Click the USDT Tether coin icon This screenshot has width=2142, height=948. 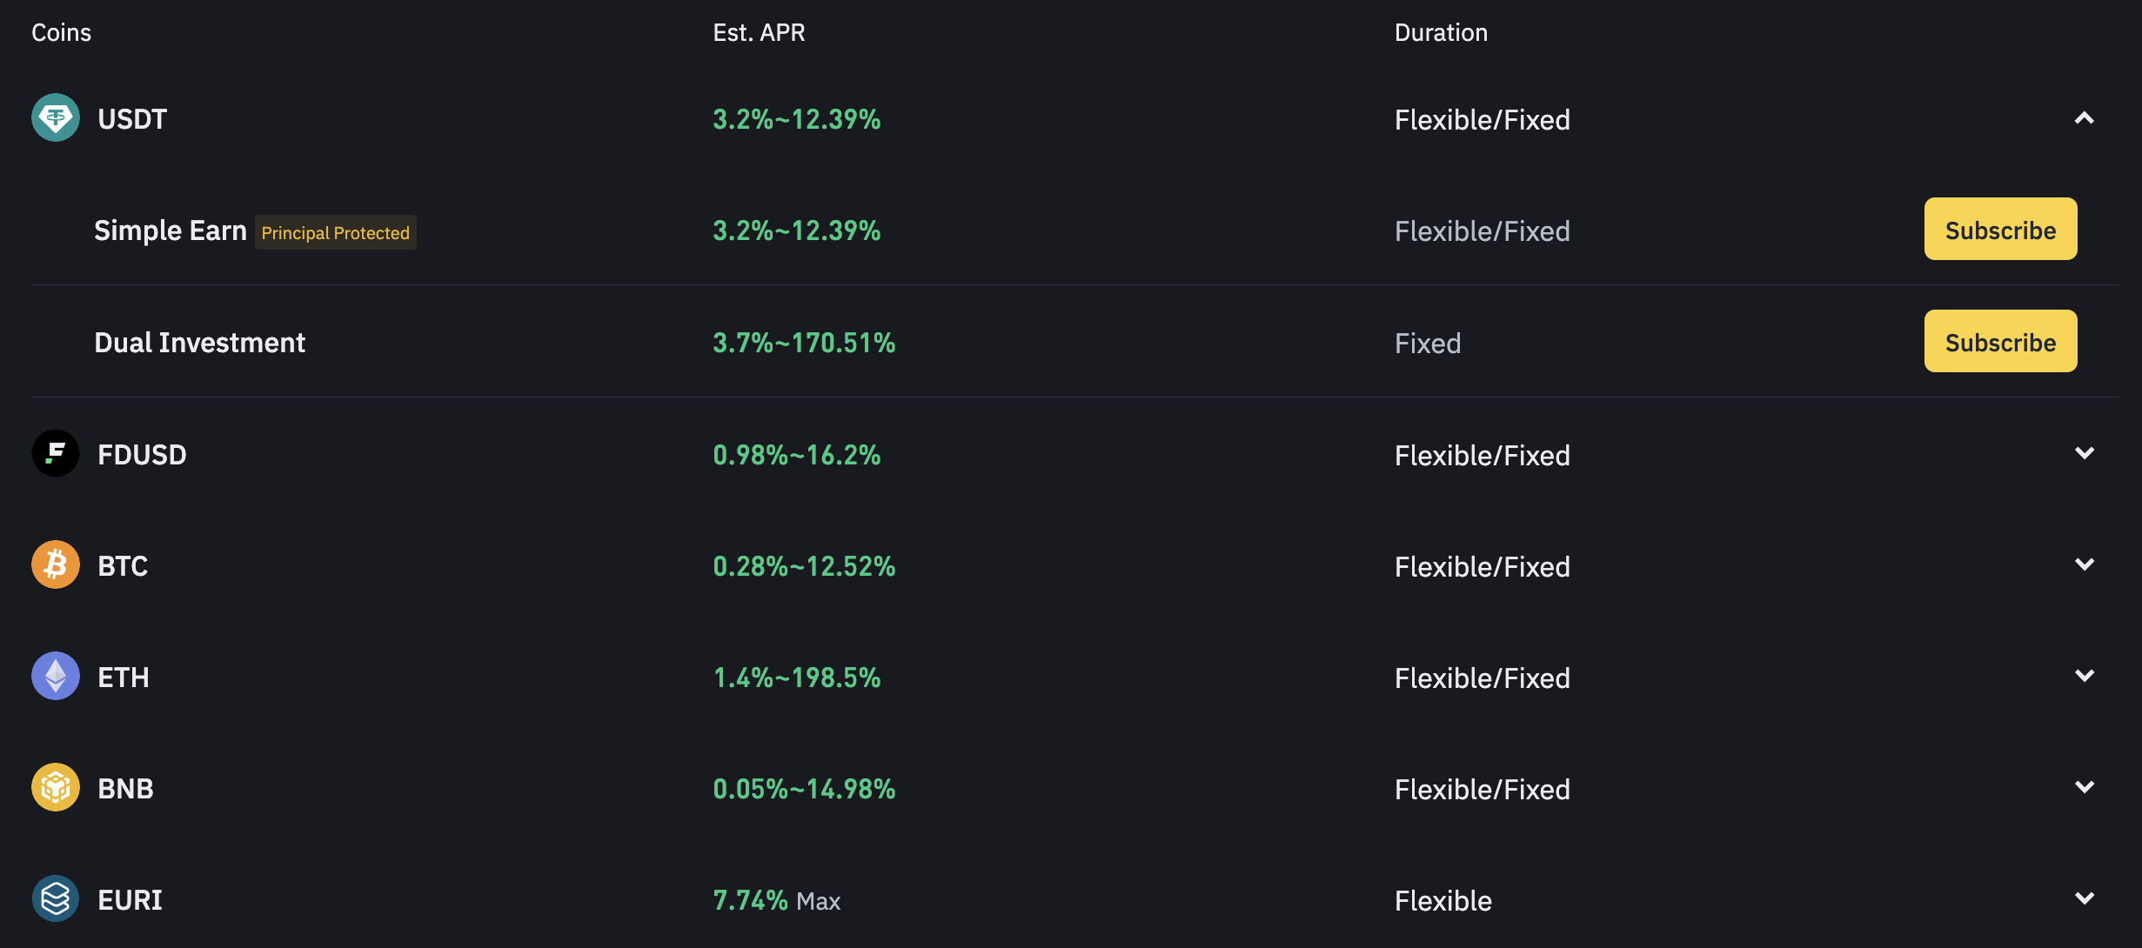[56, 117]
